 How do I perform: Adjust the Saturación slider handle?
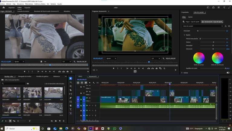(x=213, y=49)
